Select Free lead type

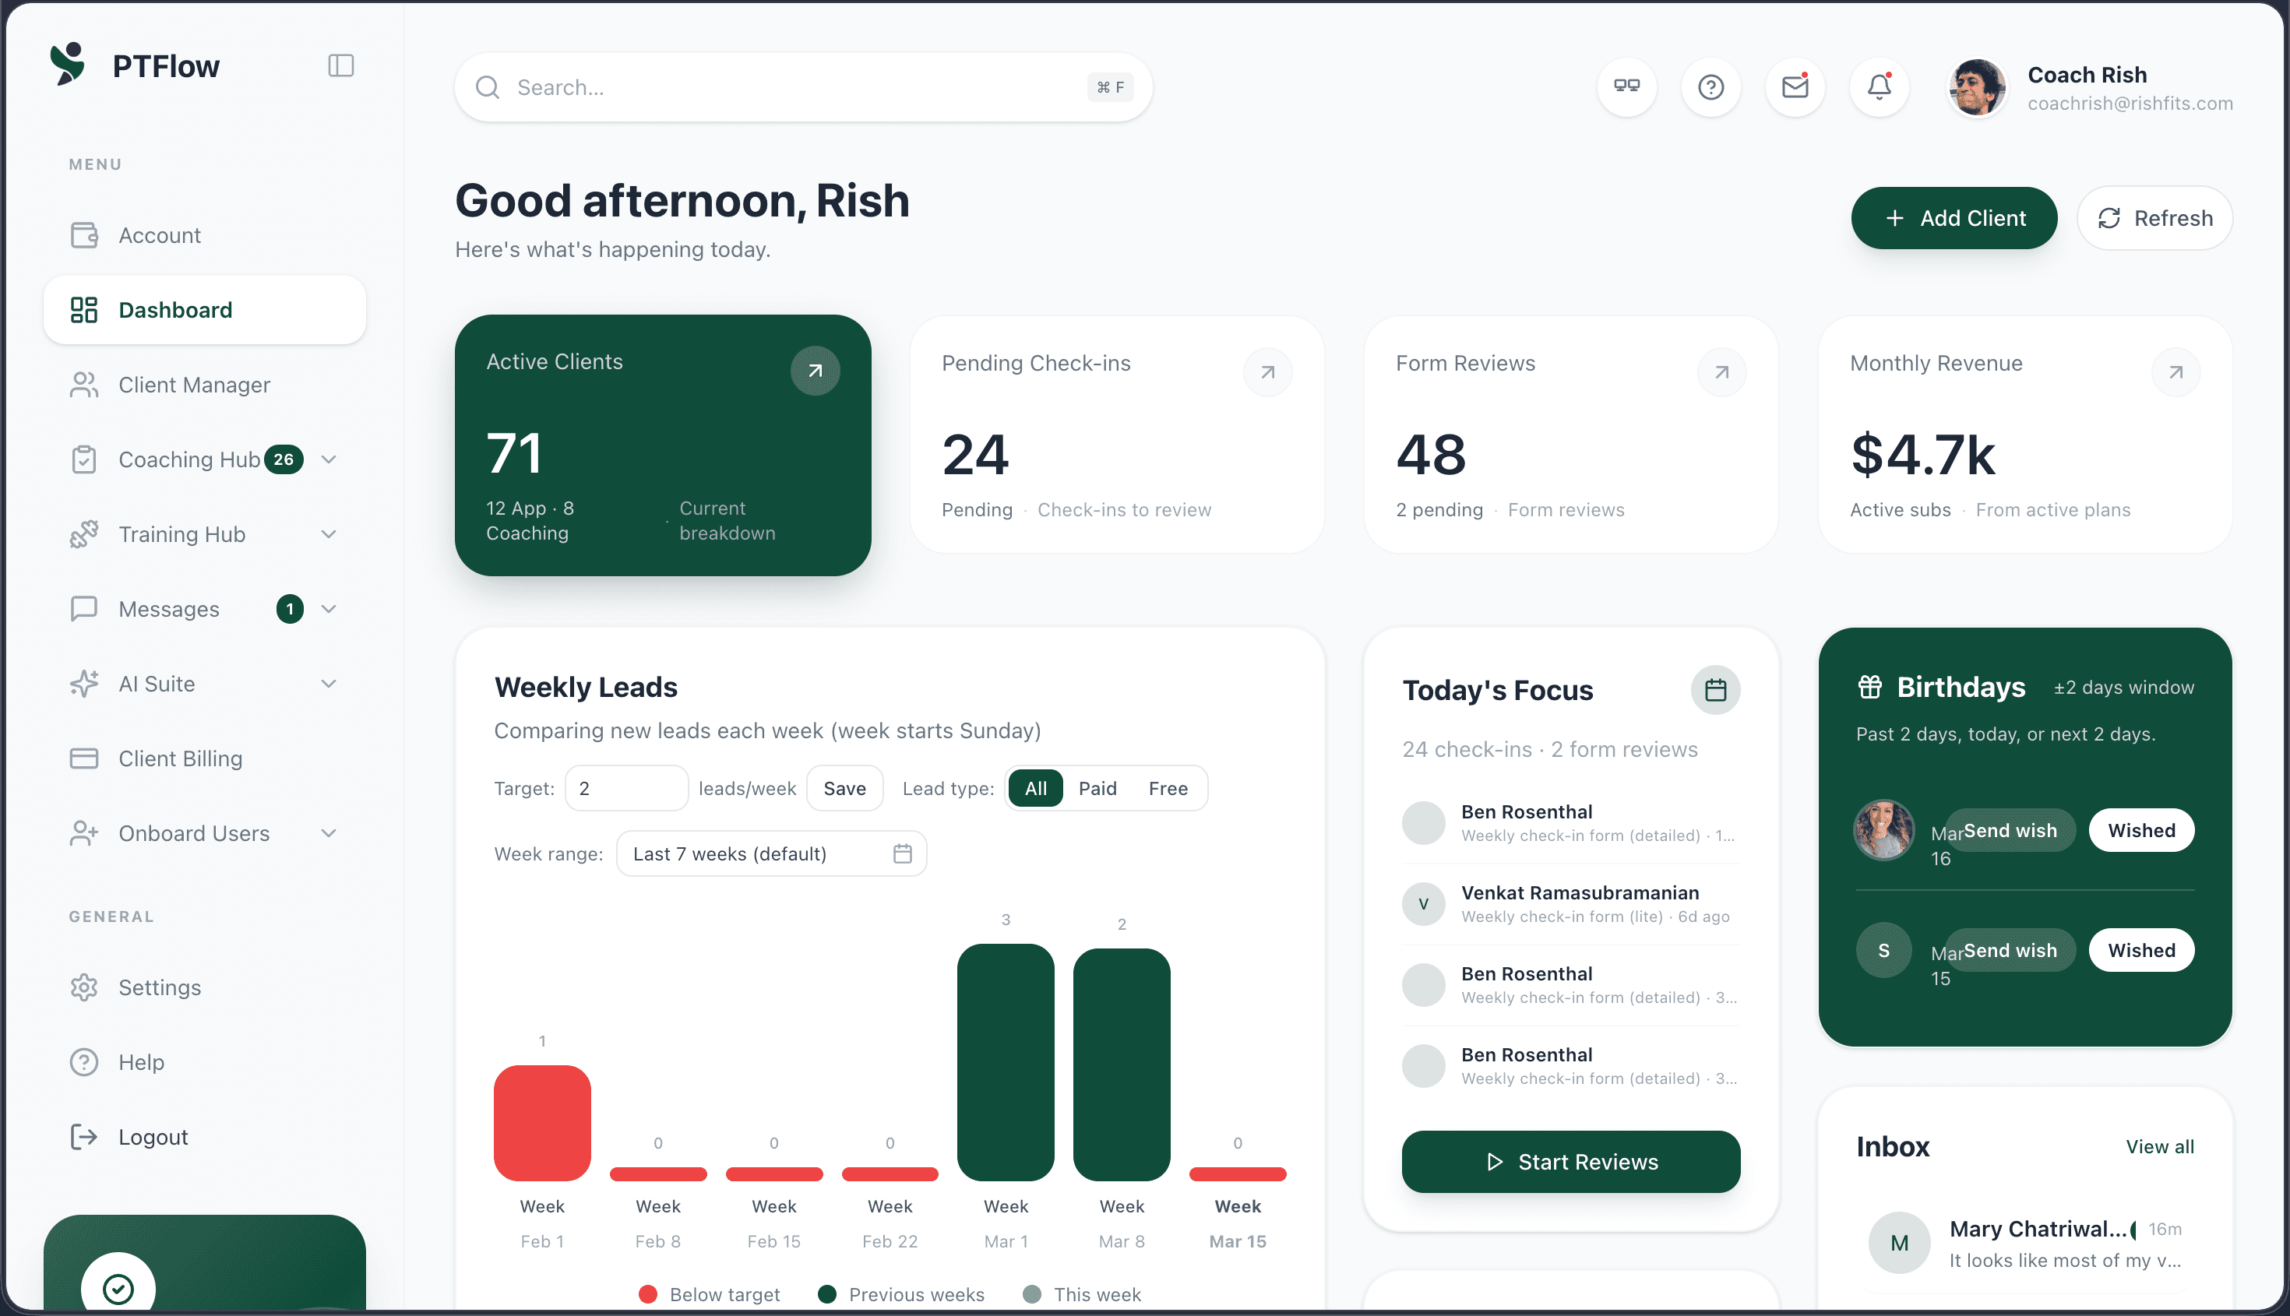click(x=1168, y=788)
